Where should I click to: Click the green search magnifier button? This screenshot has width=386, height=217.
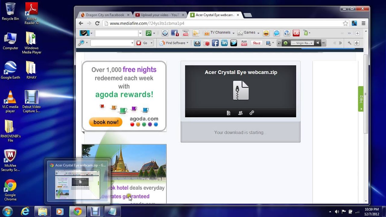pyautogui.click(x=149, y=33)
